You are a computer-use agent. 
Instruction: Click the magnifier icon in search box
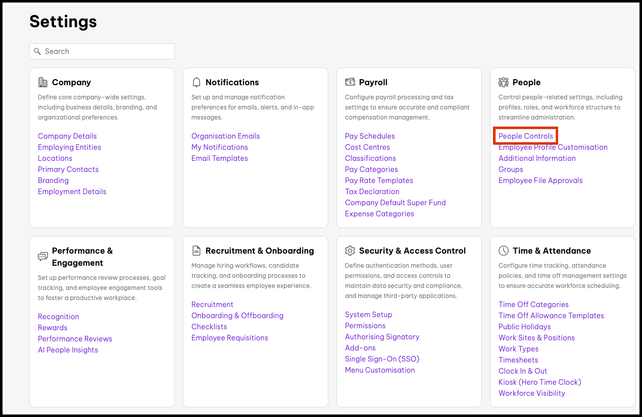(x=37, y=51)
